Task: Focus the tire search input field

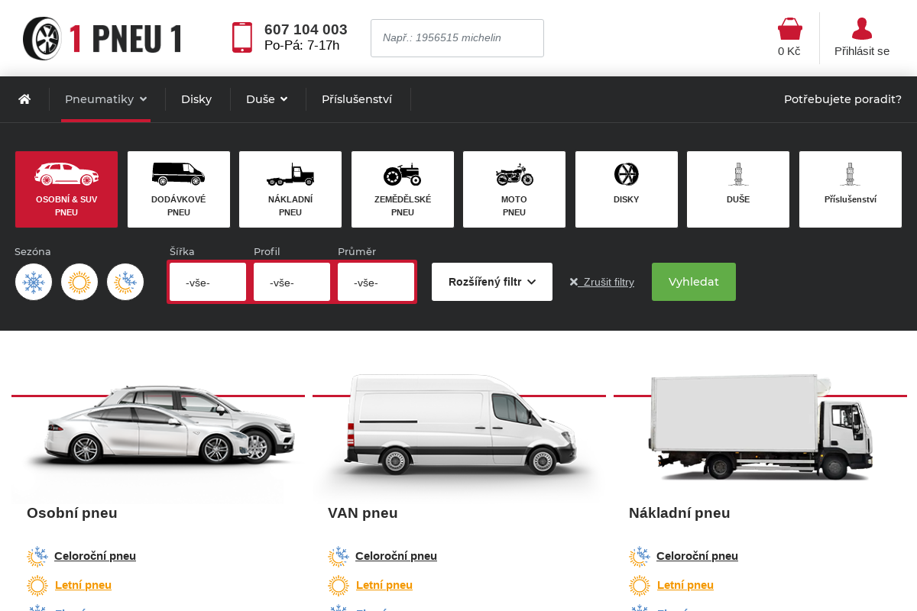Action: point(457,38)
